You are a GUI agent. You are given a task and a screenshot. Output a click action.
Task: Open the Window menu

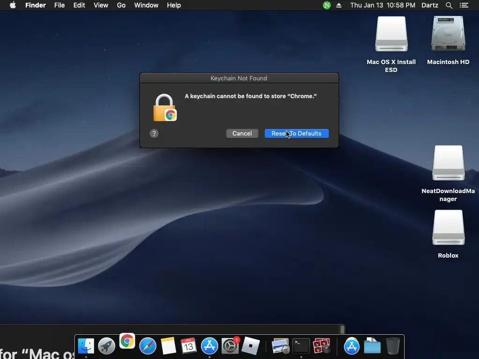click(x=146, y=5)
